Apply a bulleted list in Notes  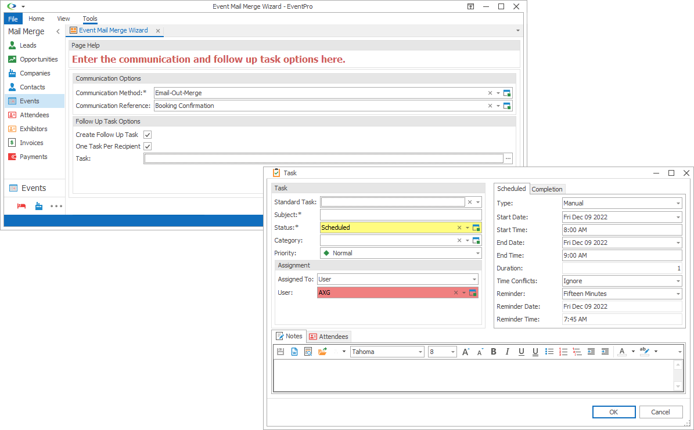(x=549, y=352)
